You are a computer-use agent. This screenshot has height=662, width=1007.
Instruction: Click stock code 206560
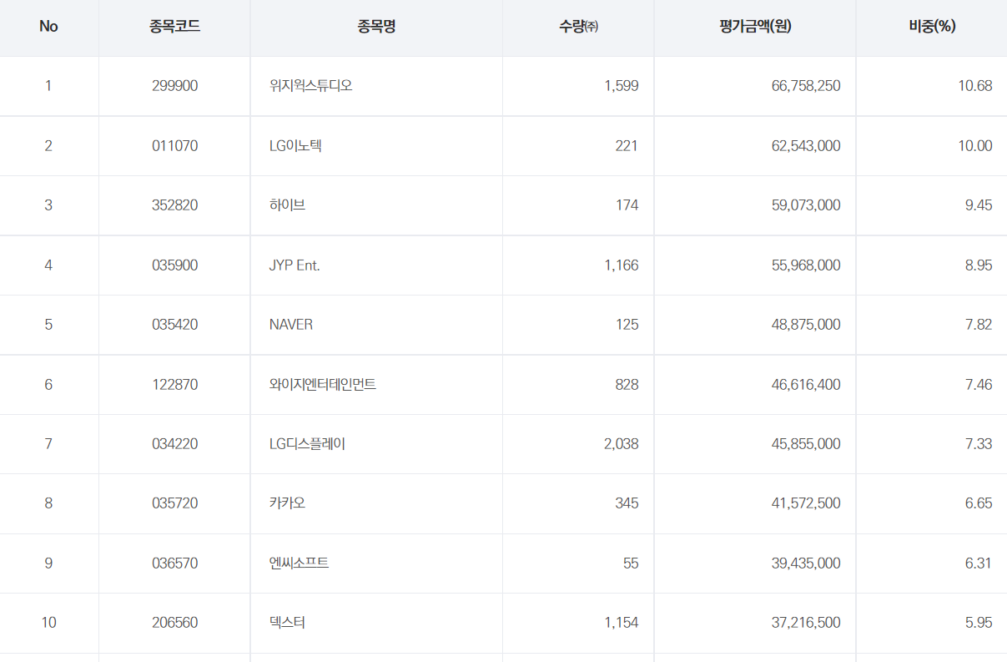[x=174, y=623]
